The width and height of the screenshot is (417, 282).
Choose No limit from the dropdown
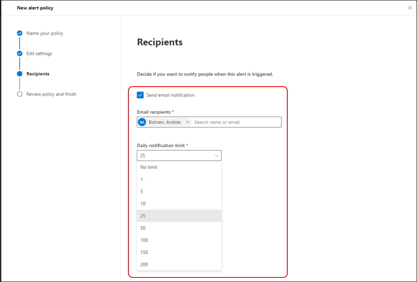pyautogui.click(x=179, y=167)
